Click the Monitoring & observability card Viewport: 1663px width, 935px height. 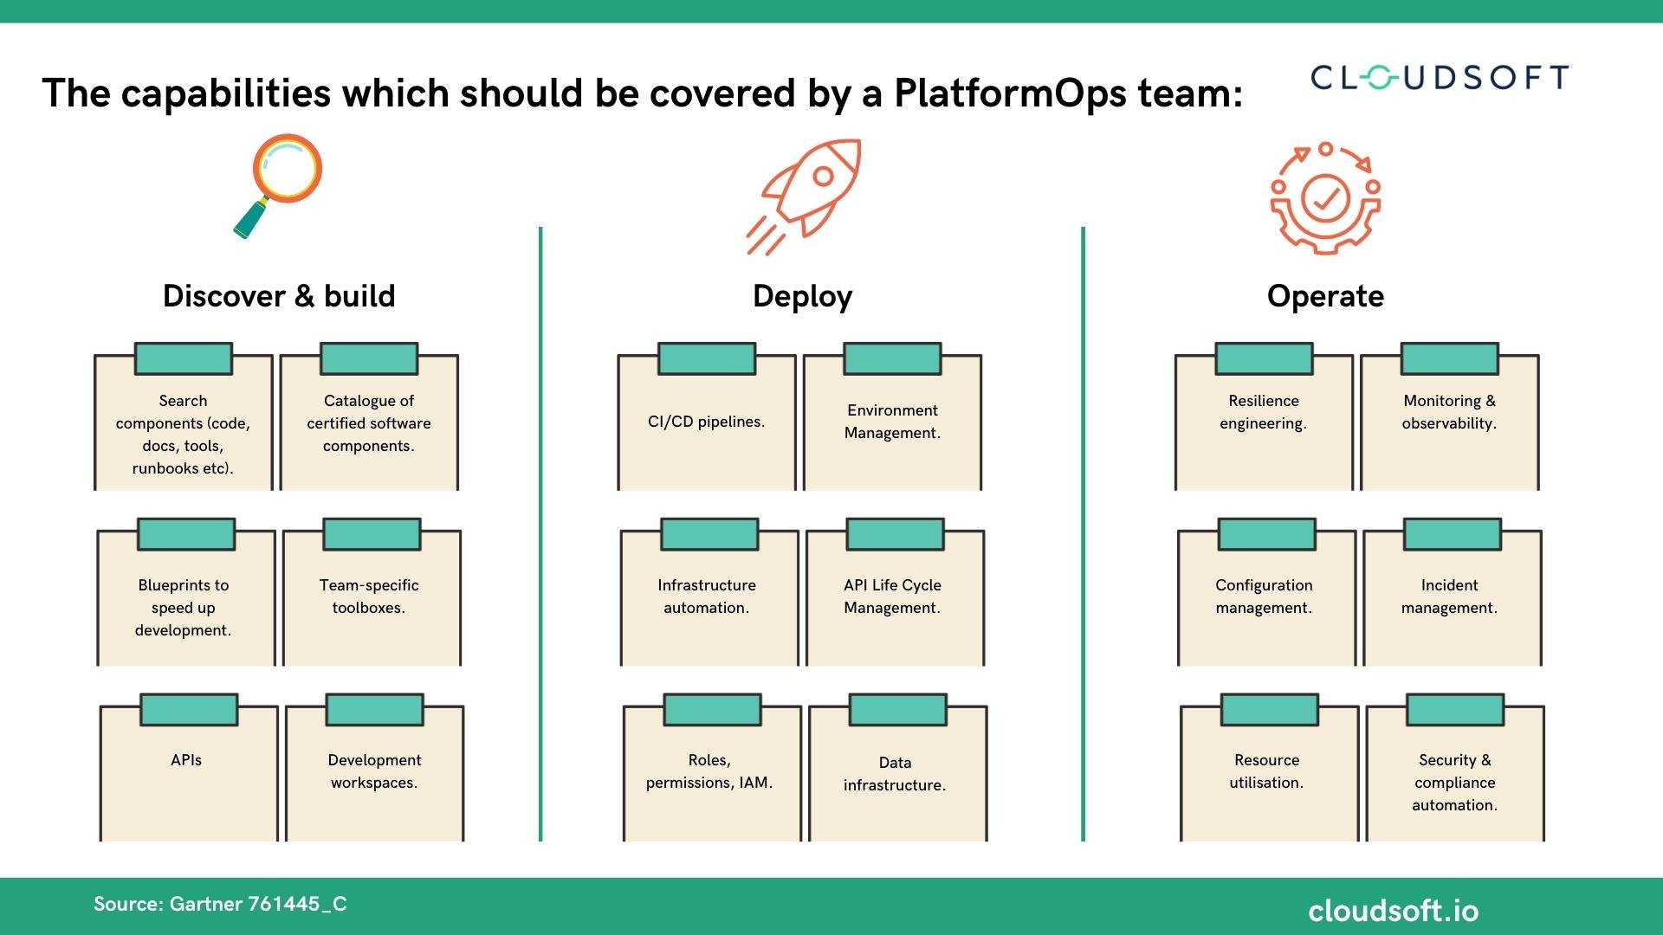click(x=1449, y=416)
